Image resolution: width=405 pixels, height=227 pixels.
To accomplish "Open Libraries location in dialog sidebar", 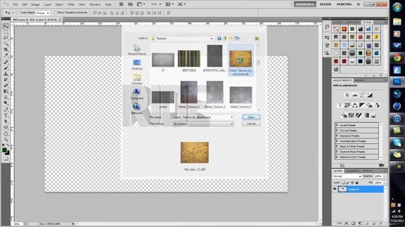I will [x=137, y=79].
